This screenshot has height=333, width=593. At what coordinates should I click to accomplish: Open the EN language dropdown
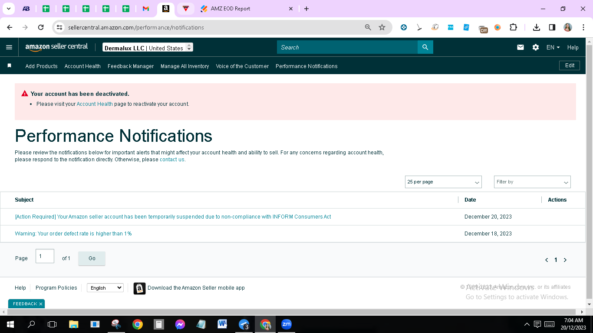coord(553,47)
